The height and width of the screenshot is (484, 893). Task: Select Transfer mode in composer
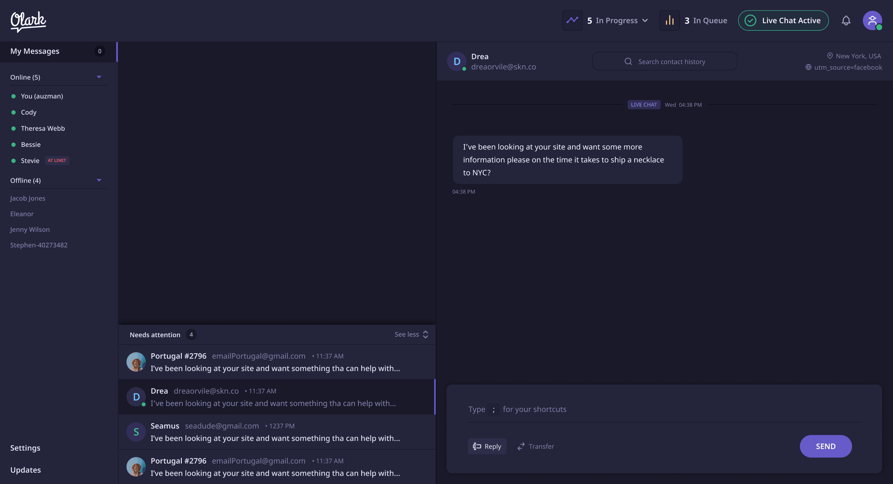[536, 446]
